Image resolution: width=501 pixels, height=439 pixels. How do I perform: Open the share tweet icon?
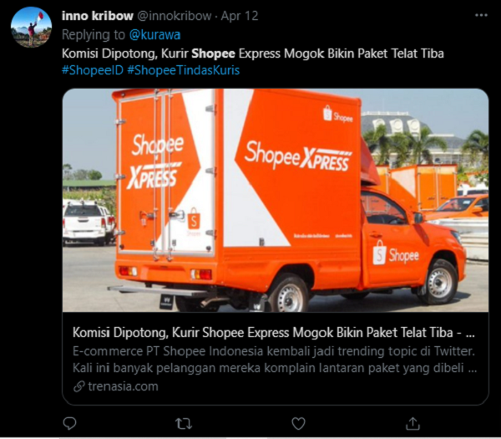pos(412,423)
